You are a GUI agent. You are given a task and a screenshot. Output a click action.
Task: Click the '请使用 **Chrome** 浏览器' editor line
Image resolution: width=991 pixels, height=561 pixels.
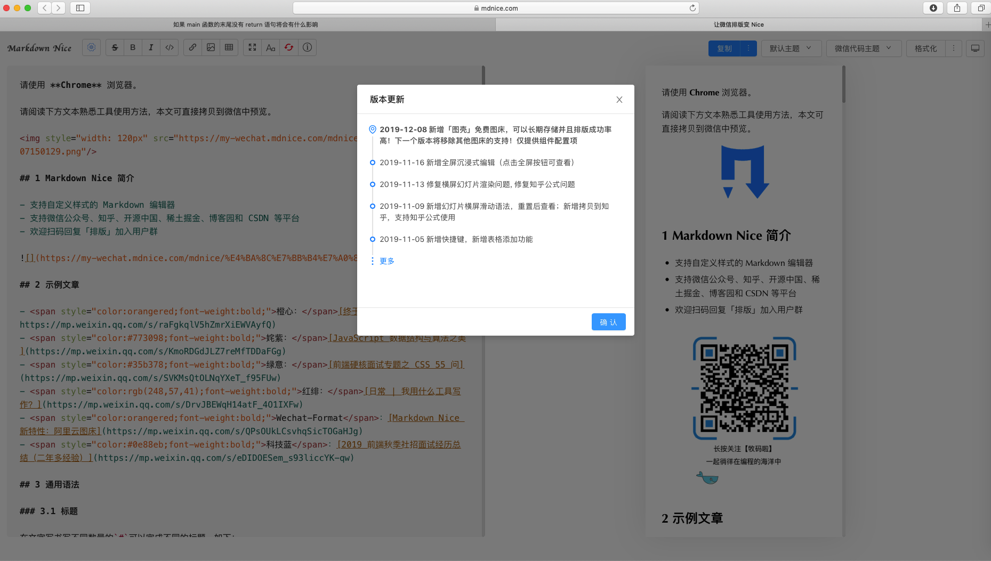point(79,85)
